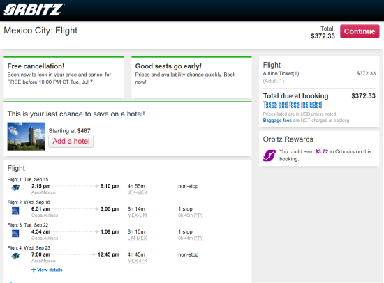Open the Taxes and fees included link
The width and height of the screenshot is (384, 283).
tap(293, 105)
